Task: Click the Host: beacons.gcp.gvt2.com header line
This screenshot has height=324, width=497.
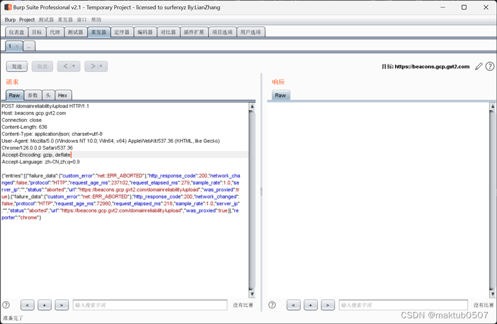Action: pos(34,113)
